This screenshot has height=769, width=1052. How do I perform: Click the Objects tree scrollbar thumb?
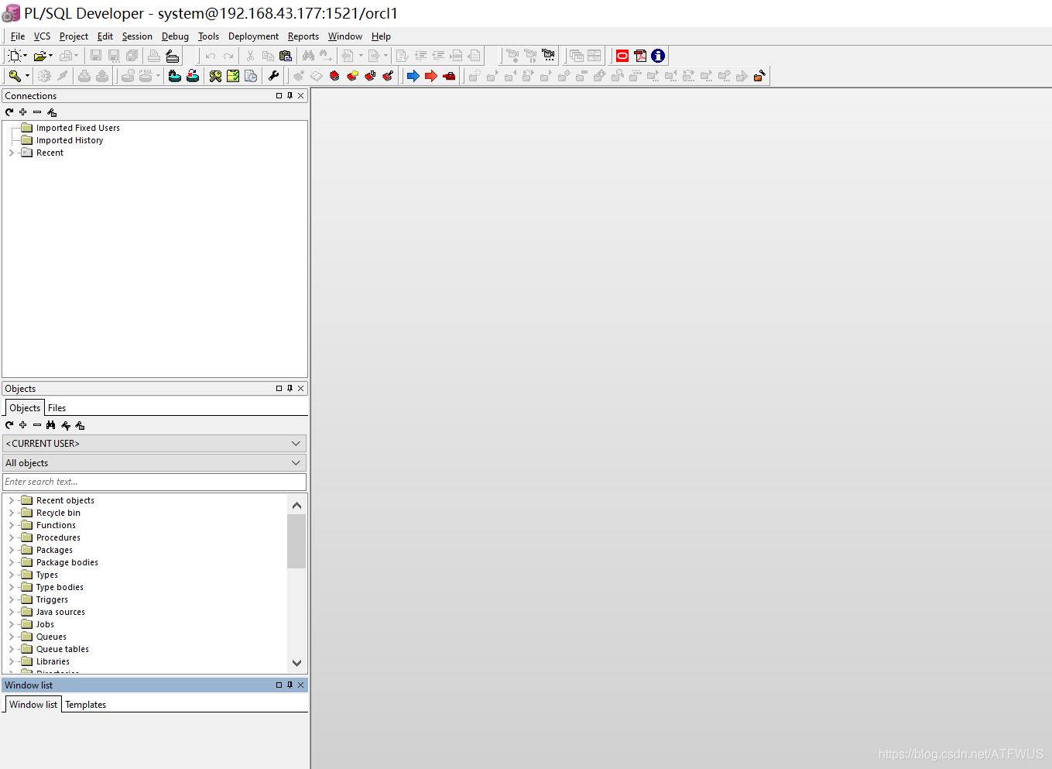coord(296,541)
